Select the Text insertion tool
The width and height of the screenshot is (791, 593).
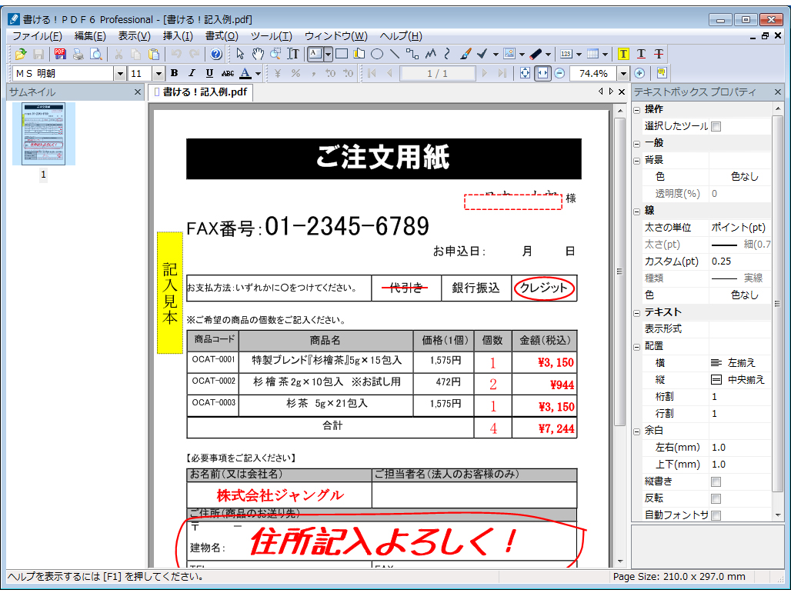(292, 53)
